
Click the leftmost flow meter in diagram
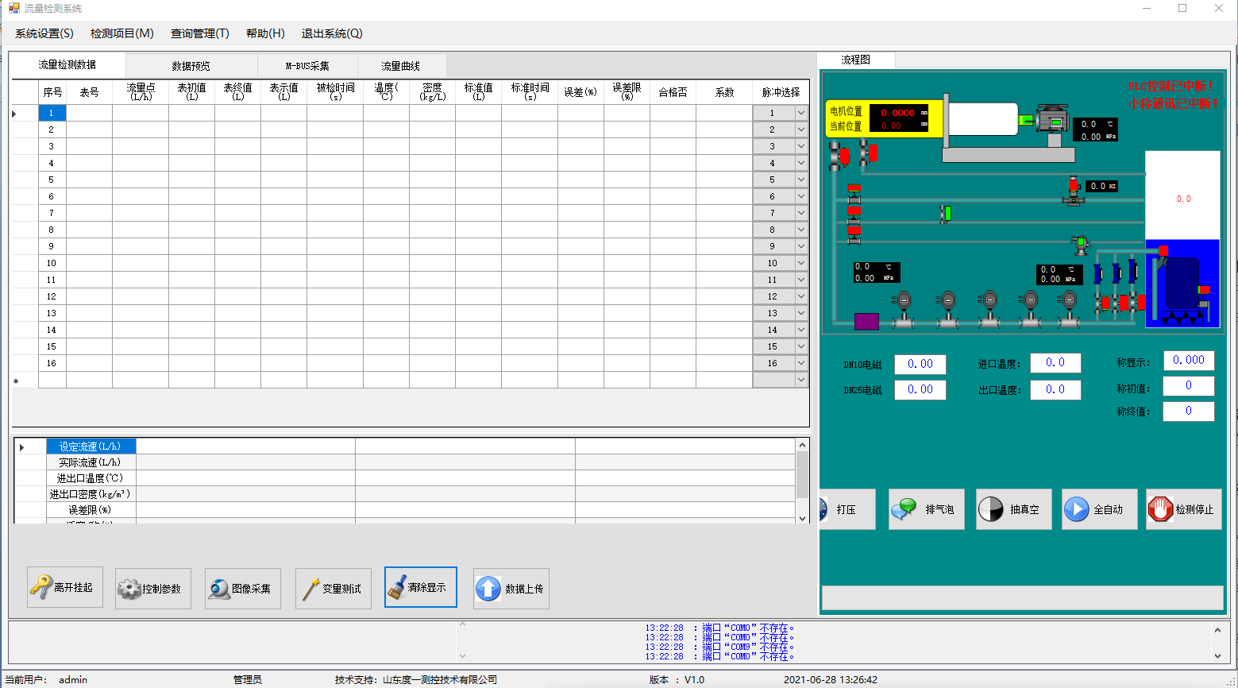click(904, 309)
